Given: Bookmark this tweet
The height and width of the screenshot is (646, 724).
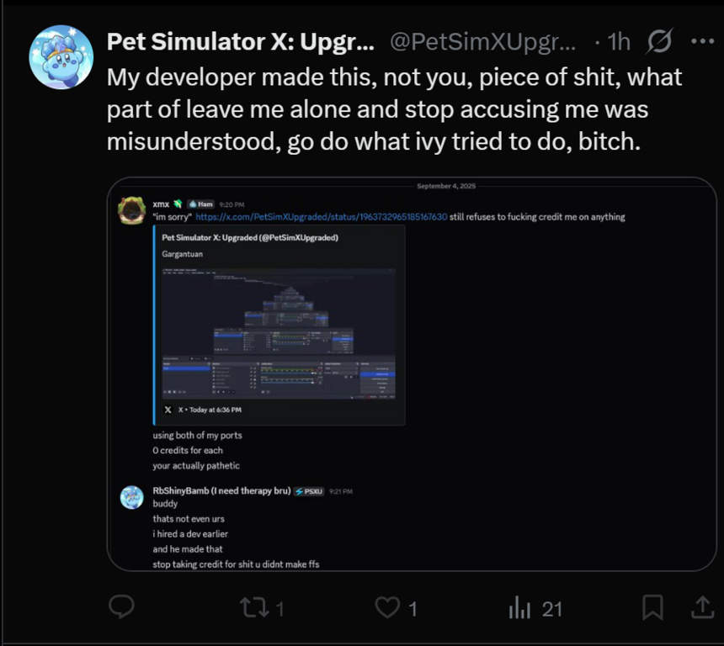Looking at the screenshot, I should coord(652,607).
